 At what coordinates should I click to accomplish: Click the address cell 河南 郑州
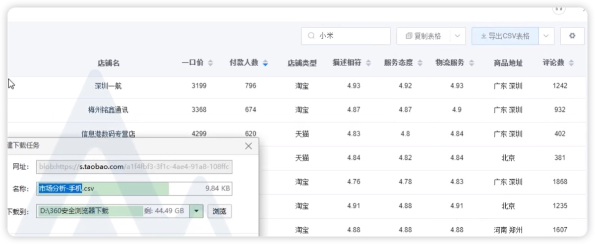pos(508,230)
